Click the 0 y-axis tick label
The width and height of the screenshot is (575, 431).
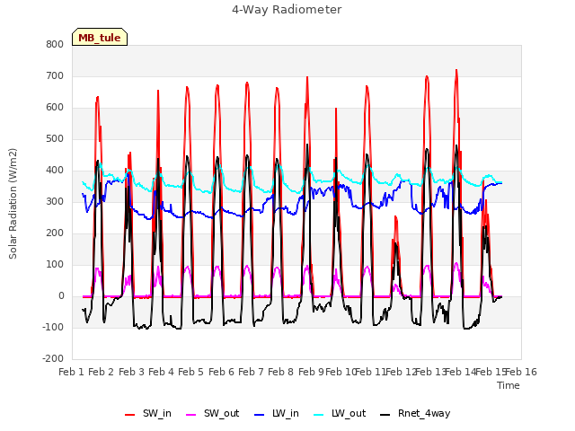point(61,296)
